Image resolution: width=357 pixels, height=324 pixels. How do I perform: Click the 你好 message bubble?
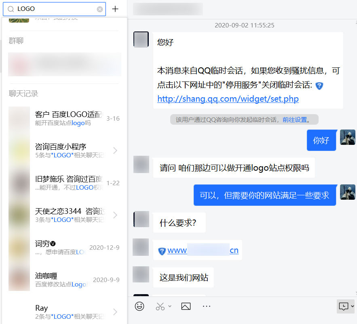pyautogui.click(x=321, y=140)
